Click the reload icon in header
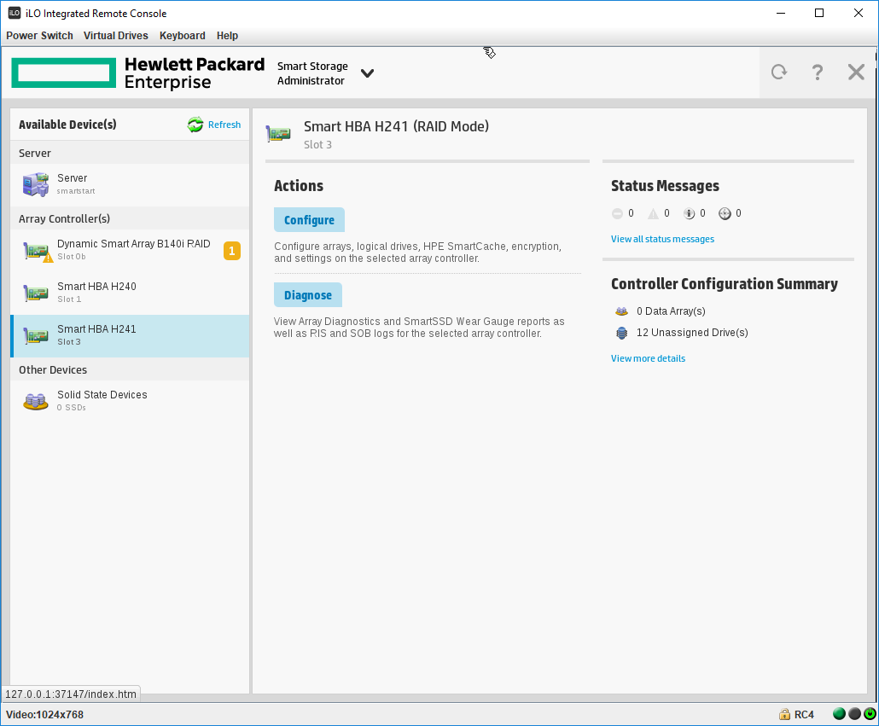Viewport: 879px width, 726px height. (778, 72)
